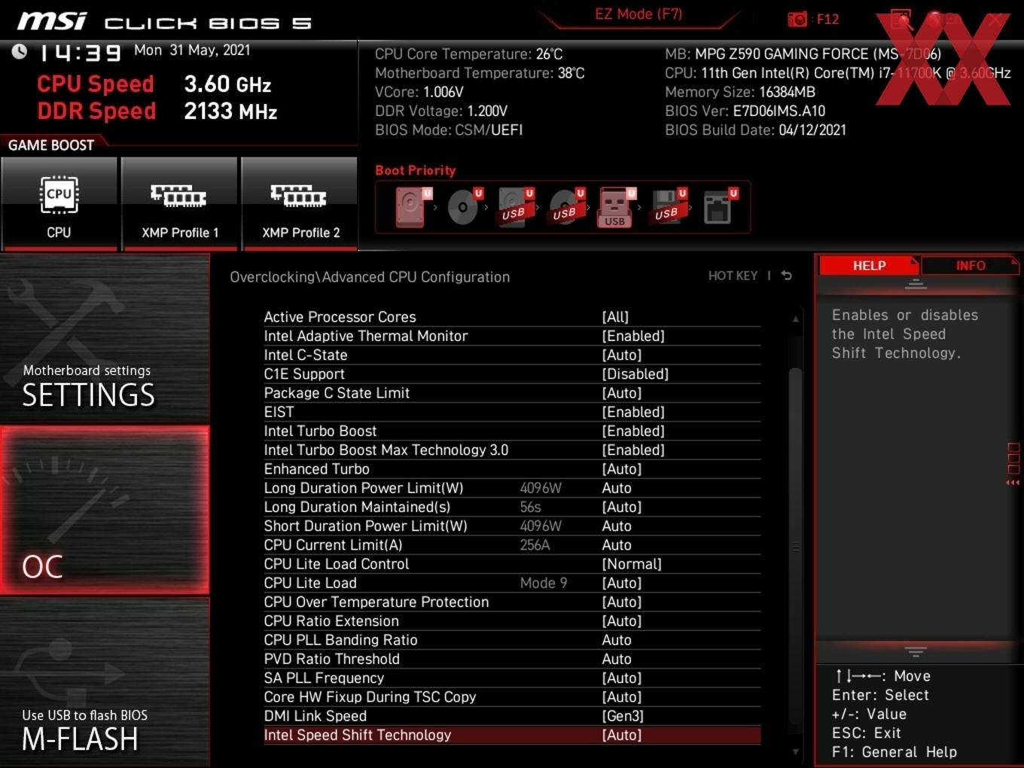Click the settings list scrollbar thumb
The image size is (1024, 768).
[795, 547]
